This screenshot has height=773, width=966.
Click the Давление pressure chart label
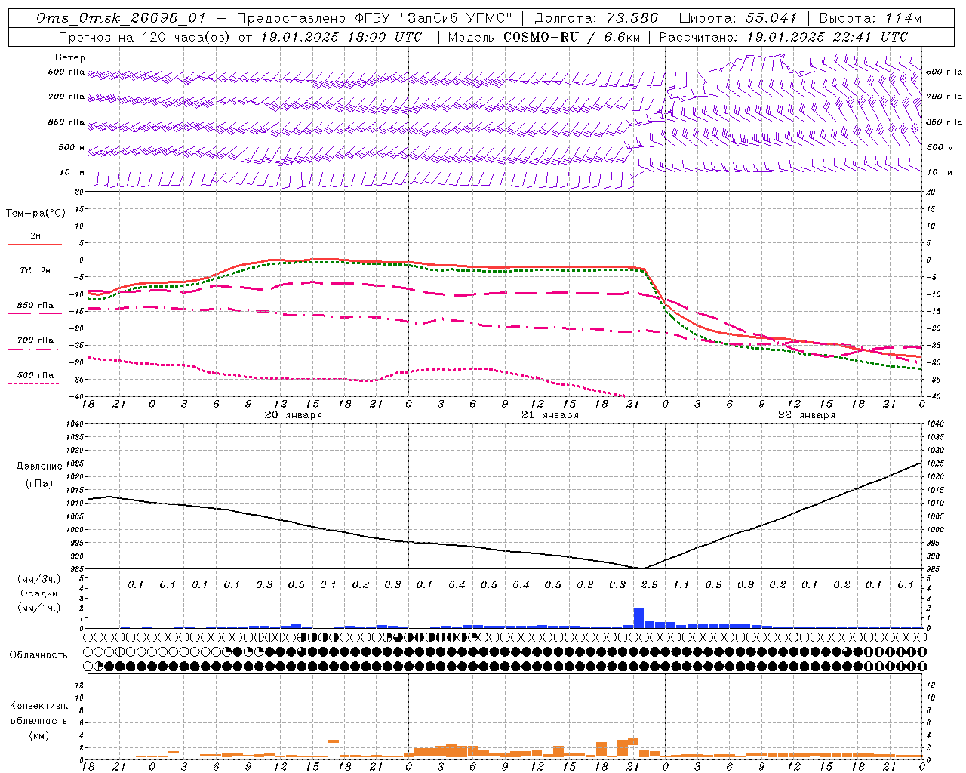[x=39, y=467]
